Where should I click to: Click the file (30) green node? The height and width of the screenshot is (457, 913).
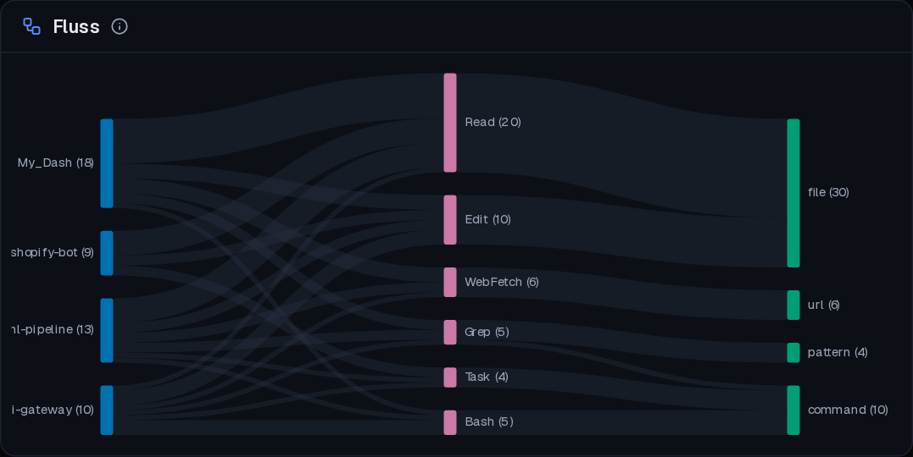[x=793, y=193]
